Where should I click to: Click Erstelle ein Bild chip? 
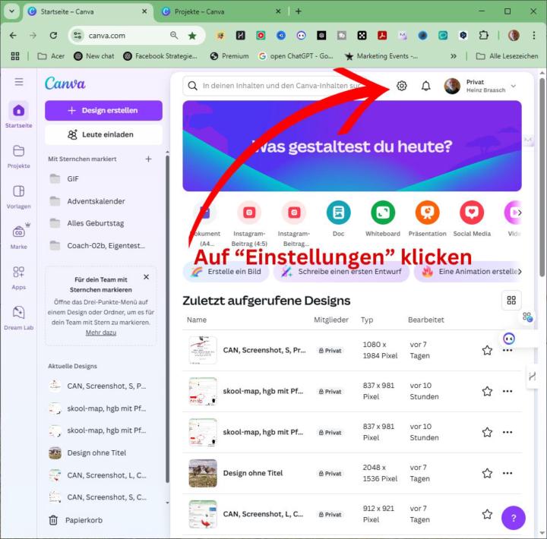[x=226, y=272]
